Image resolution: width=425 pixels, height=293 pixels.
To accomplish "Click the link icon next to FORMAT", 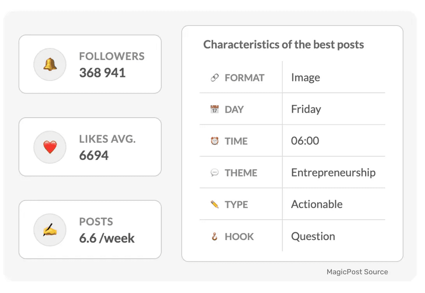I will (215, 78).
